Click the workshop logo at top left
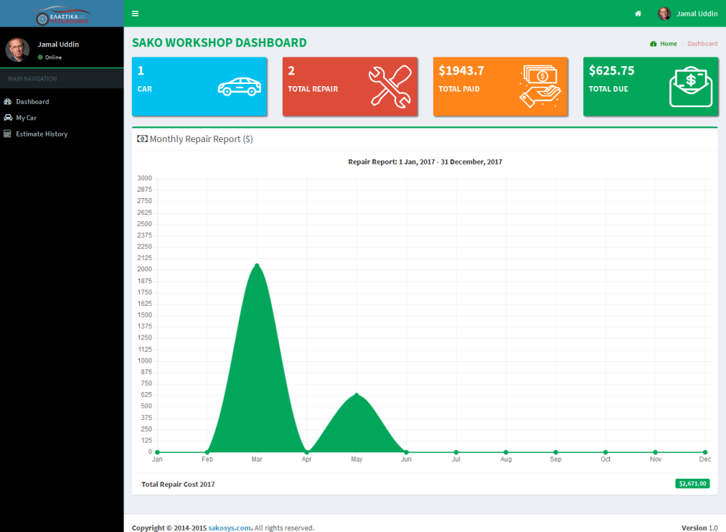The height and width of the screenshot is (532, 726). [62, 14]
